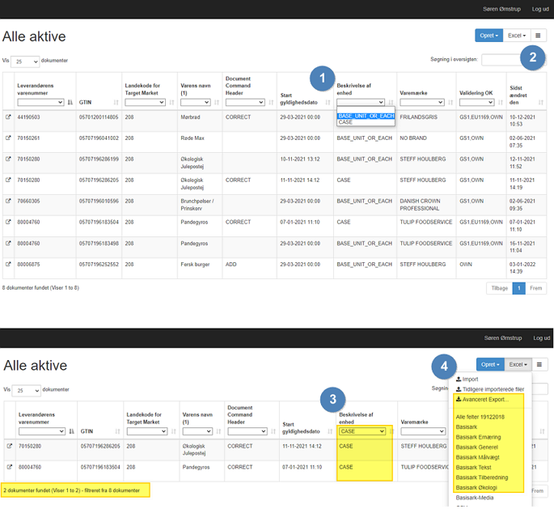This screenshot has width=554, height=522.
Task: Open Tidligere importerede filer menu entry
Action: pyautogui.click(x=488, y=389)
